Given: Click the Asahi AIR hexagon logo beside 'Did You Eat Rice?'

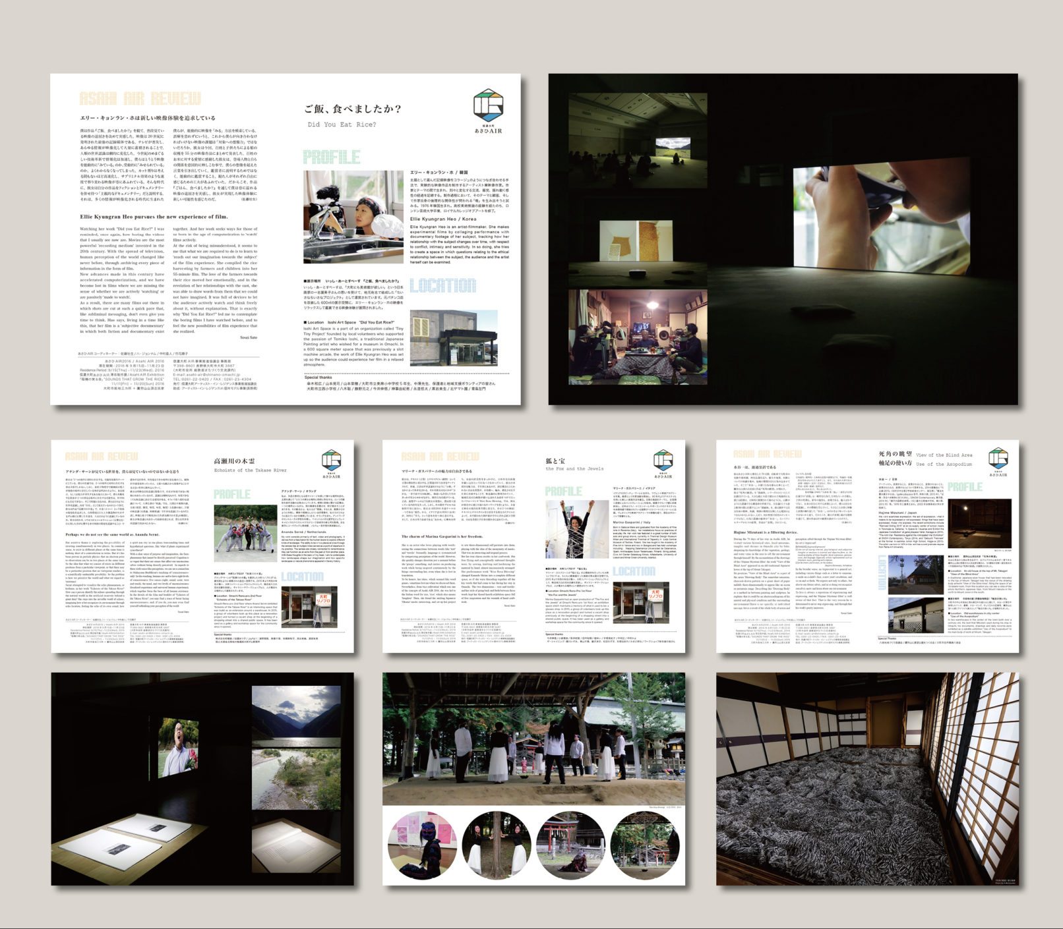Looking at the screenshot, I should pyautogui.click(x=488, y=107).
